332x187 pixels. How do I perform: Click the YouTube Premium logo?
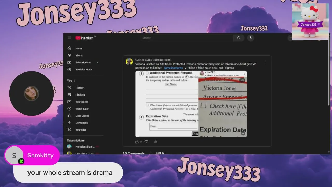[x=85, y=38]
